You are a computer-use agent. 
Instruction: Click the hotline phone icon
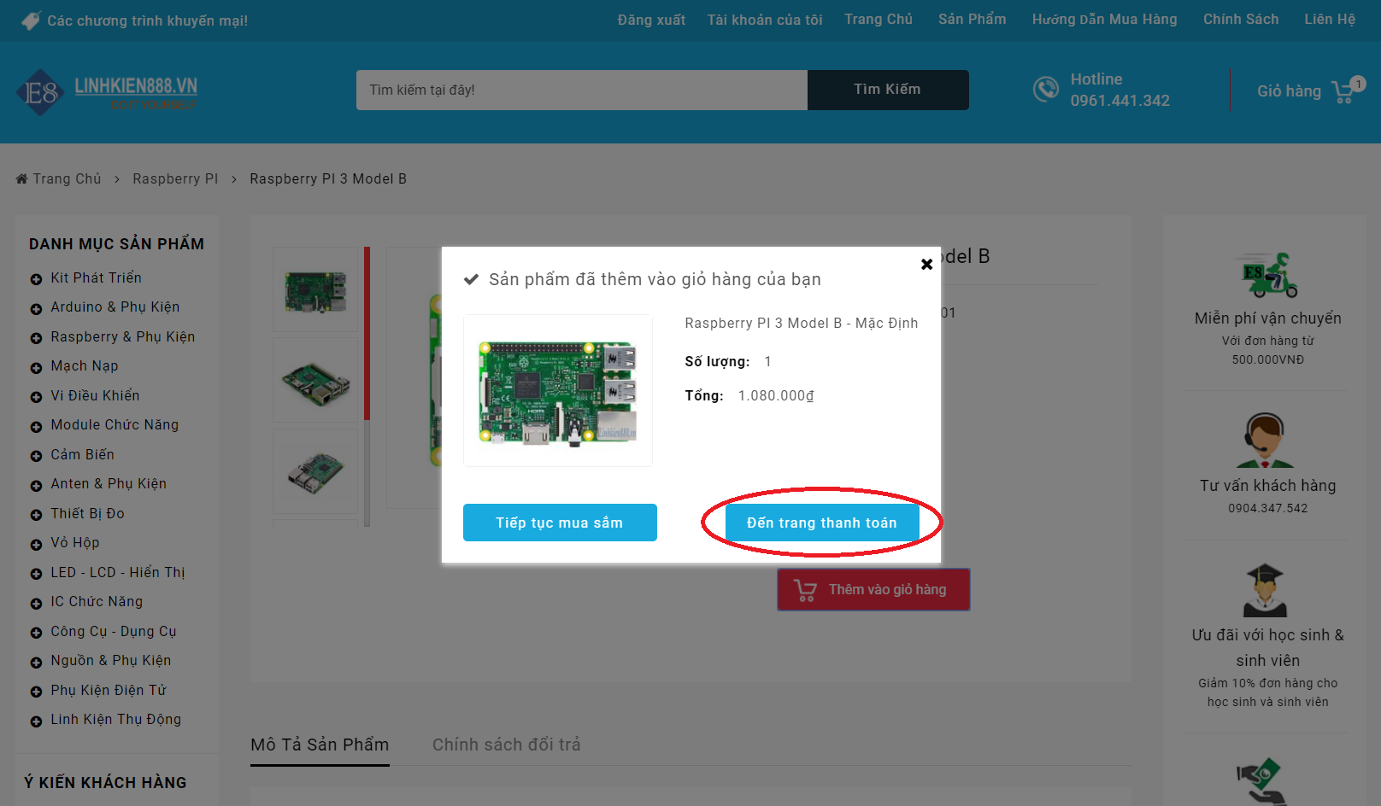(1046, 89)
